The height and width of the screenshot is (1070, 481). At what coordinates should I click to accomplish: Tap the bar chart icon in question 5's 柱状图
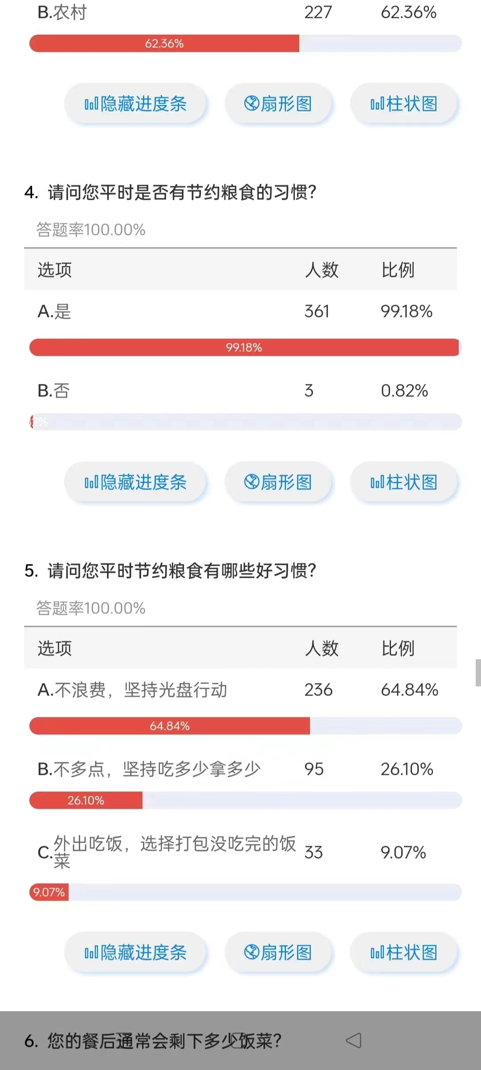point(377,952)
